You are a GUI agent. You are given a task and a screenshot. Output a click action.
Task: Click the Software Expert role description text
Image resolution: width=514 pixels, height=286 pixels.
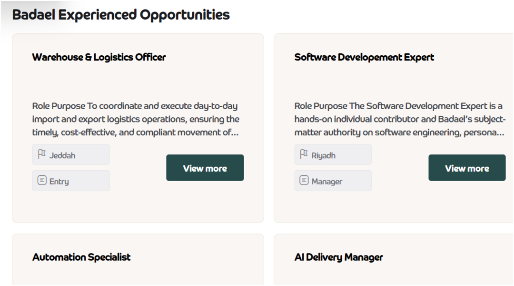(x=400, y=119)
